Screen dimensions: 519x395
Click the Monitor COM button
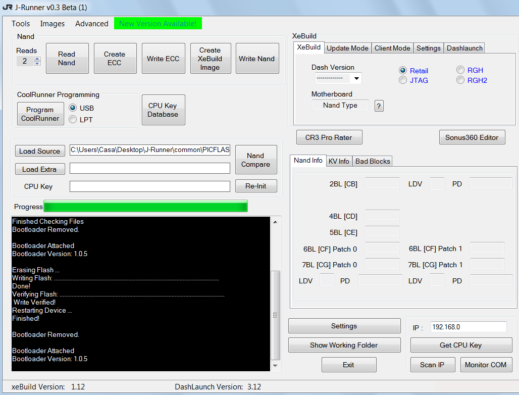[x=486, y=365]
